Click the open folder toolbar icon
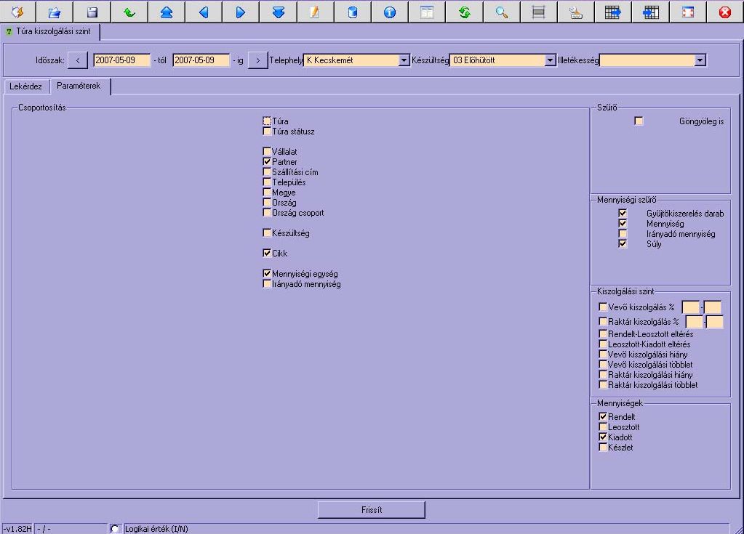Image resolution: width=744 pixels, height=534 pixels. [x=54, y=12]
